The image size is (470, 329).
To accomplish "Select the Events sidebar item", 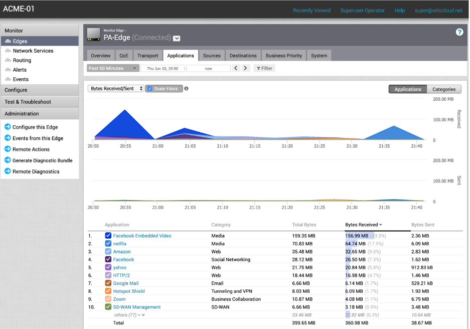I will click(x=20, y=79).
